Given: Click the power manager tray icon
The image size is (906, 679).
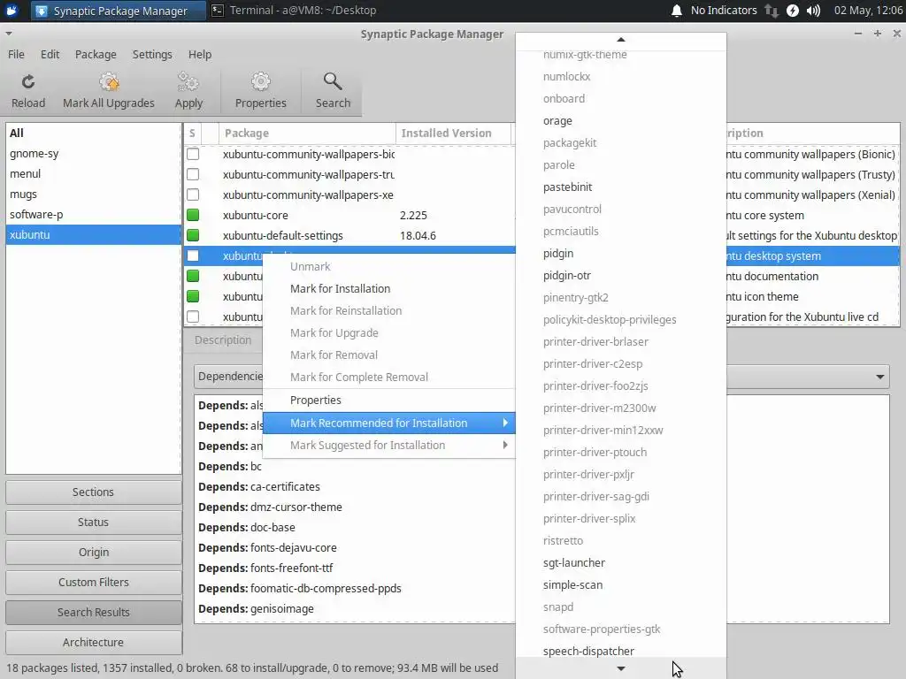Looking at the screenshot, I should coord(793,11).
